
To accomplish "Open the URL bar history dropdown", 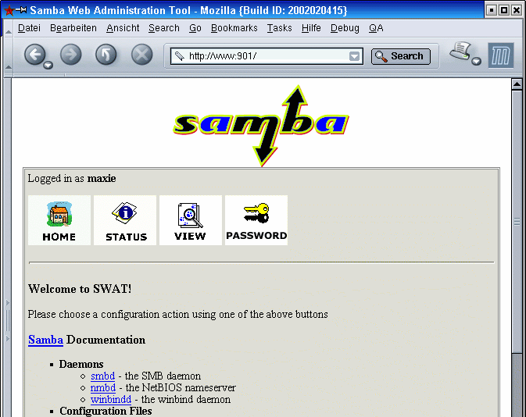I will pos(354,56).
